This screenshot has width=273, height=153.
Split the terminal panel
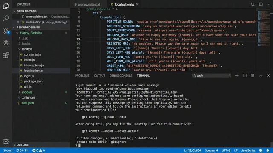[x=245, y=76]
